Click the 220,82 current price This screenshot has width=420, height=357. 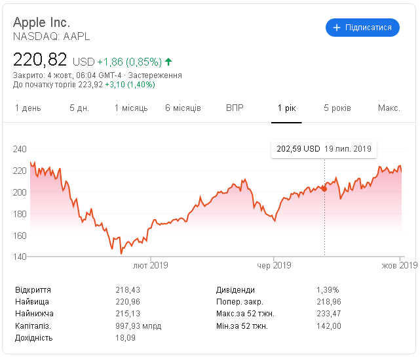(x=40, y=60)
